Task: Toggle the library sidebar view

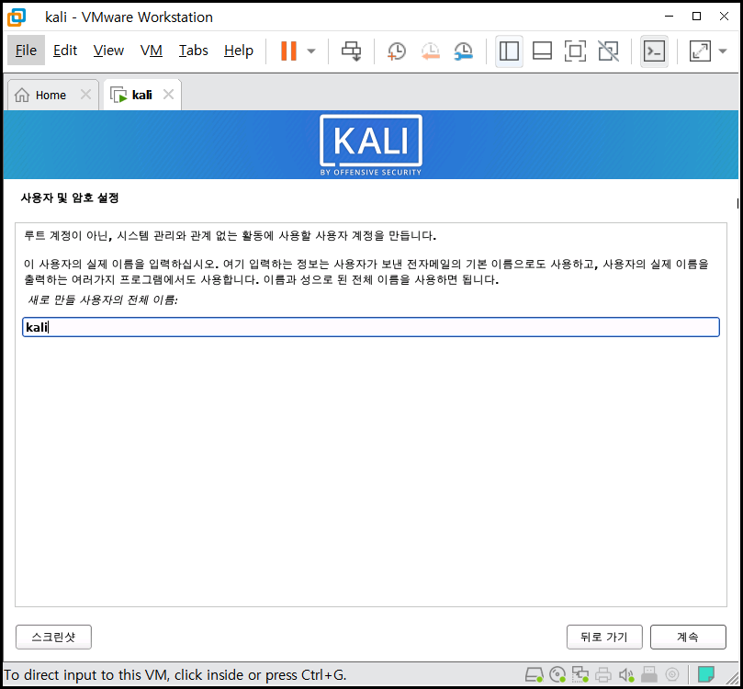Action: (509, 51)
